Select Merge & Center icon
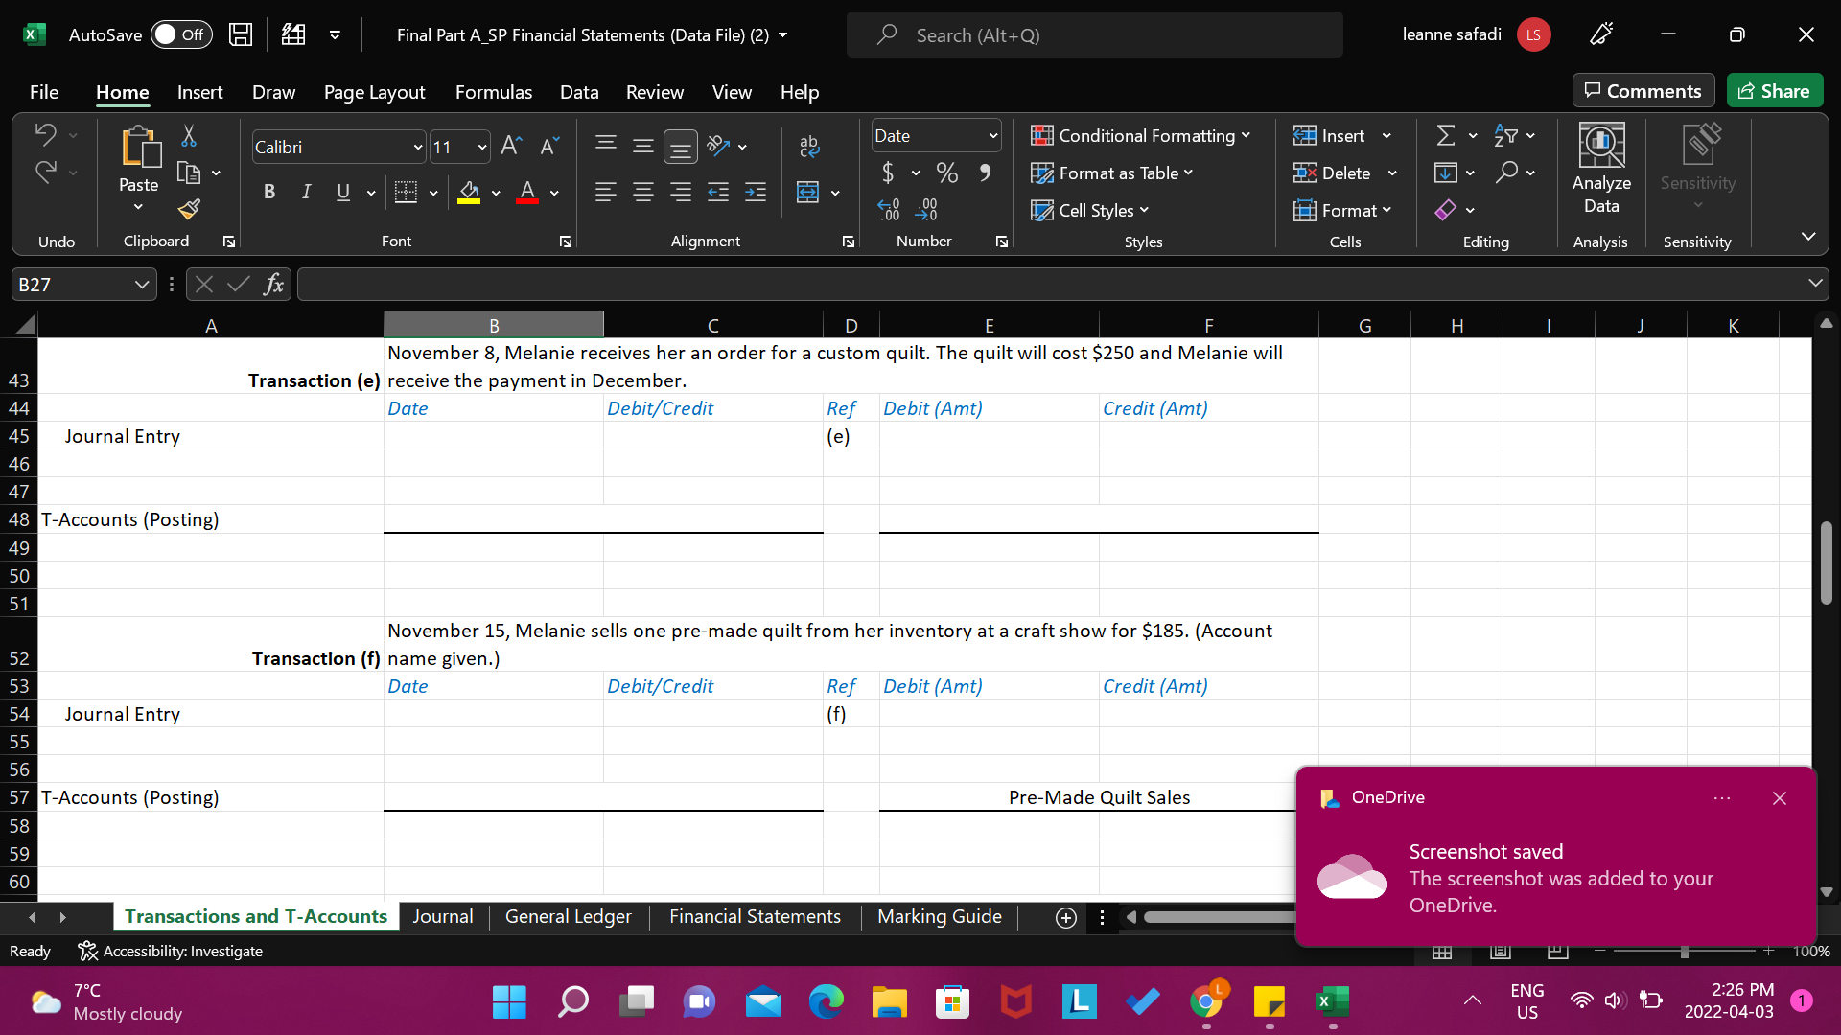Image resolution: width=1841 pixels, height=1035 pixels. [808, 192]
